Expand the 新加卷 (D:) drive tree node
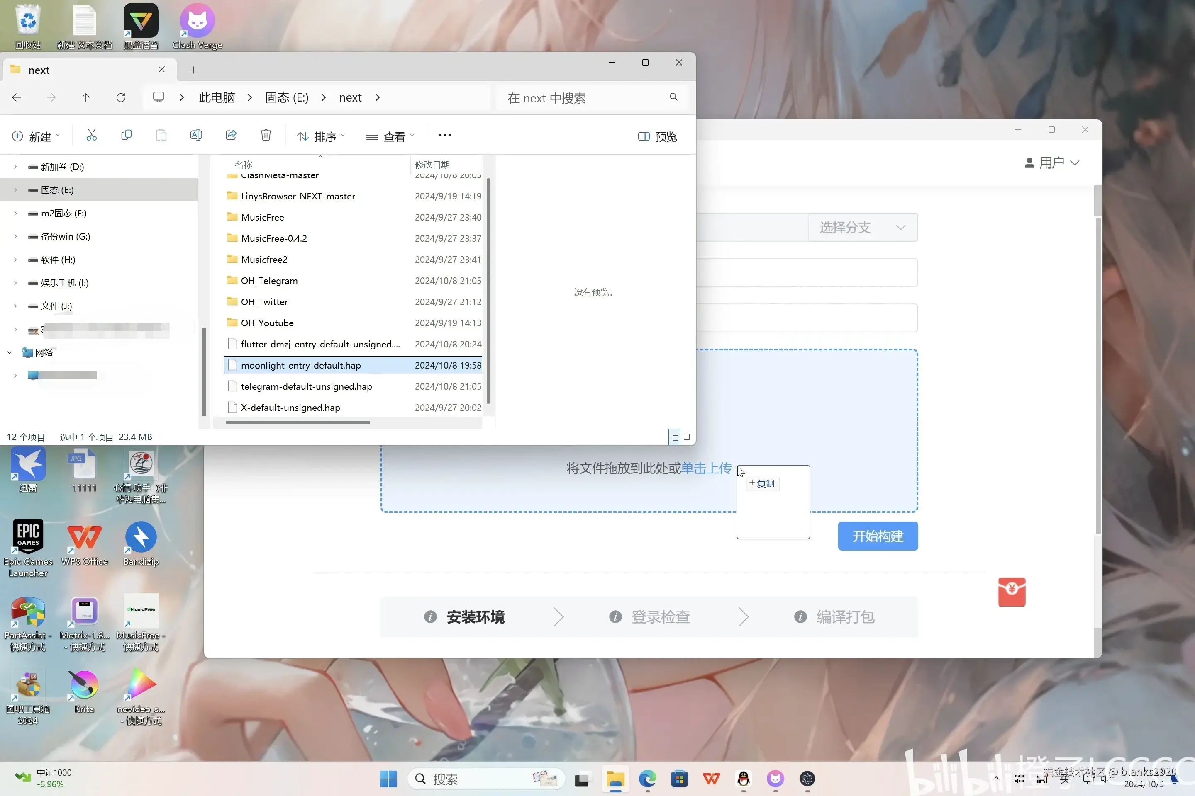The height and width of the screenshot is (796, 1195). point(15,167)
